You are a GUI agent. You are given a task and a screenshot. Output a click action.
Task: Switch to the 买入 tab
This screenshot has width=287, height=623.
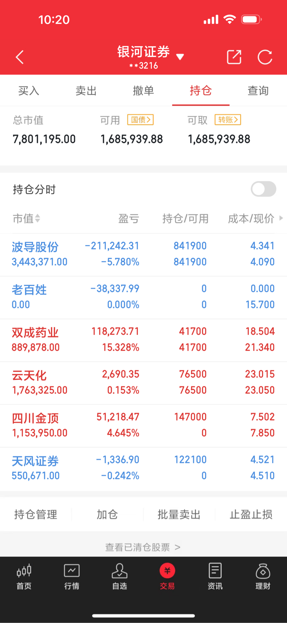pyautogui.click(x=29, y=91)
